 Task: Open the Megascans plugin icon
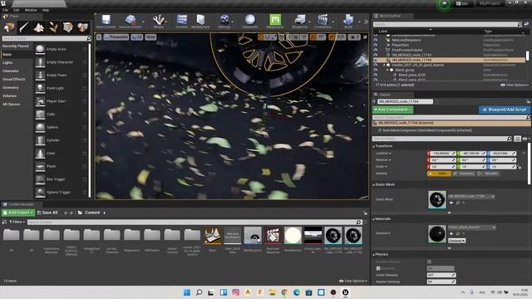(x=275, y=22)
